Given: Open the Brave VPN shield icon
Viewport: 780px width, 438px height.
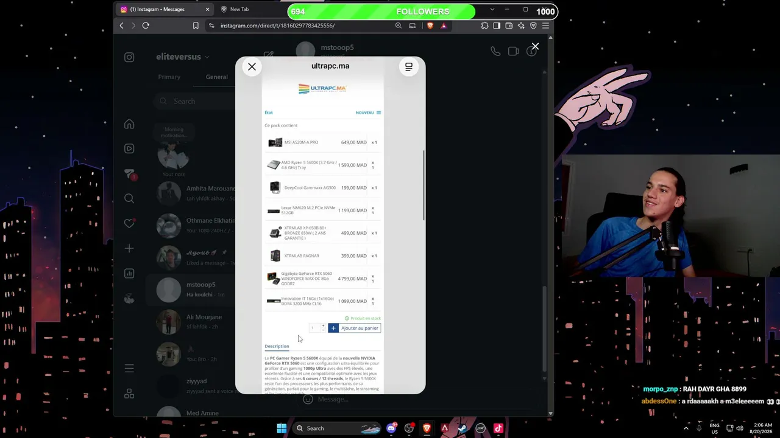Looking at the screenshot, I should pos(533,26).
